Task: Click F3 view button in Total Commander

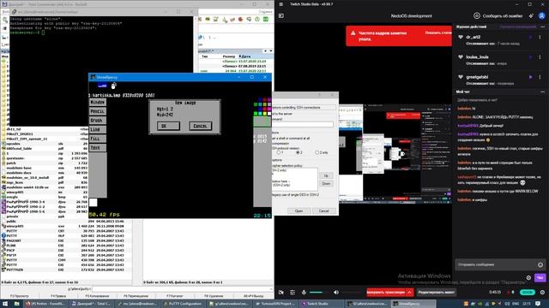Action: click(x=19, y=296)
